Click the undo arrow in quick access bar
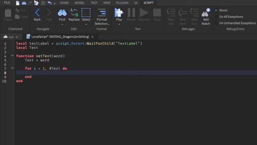Viewport: 257px width, 145px height. [49, 3]
